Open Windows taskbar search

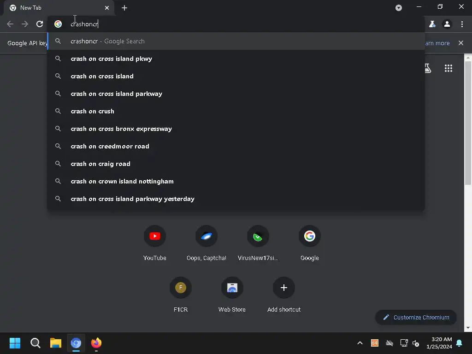coord(35,343)
